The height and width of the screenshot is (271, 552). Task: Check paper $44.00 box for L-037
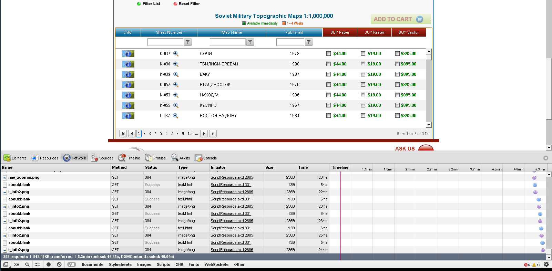point(328,116)
